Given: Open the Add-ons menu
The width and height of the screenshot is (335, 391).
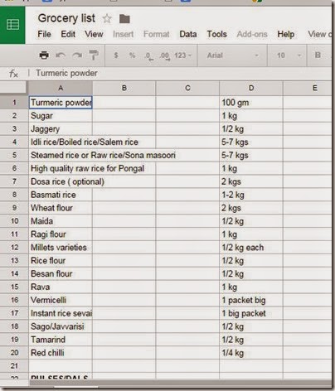Looking at the screenshot, I should [x=252, y=34].
